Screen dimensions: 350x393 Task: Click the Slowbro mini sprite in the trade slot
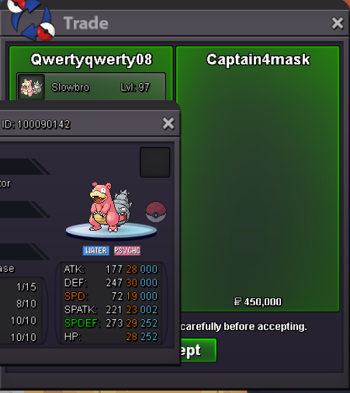[x=32, y=87]
